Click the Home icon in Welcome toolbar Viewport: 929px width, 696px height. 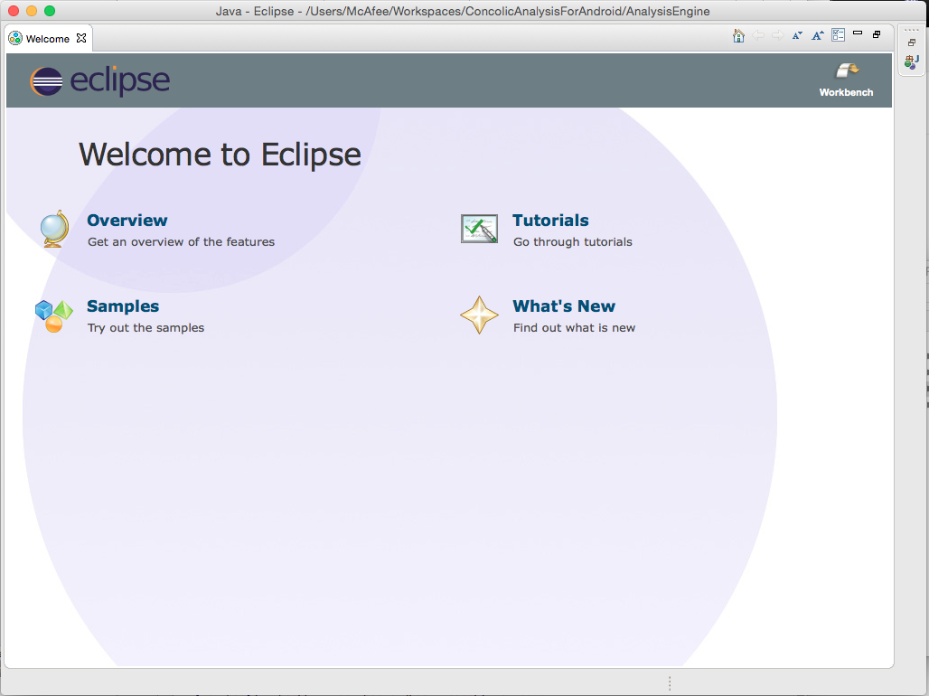tap(738, 35)
